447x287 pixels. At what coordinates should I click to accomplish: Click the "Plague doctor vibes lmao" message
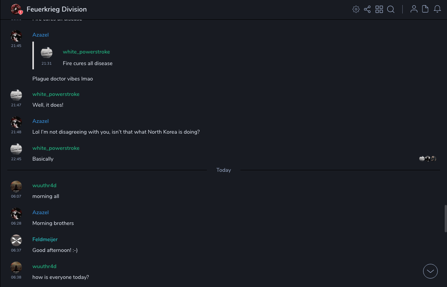(x=62, y=79)
